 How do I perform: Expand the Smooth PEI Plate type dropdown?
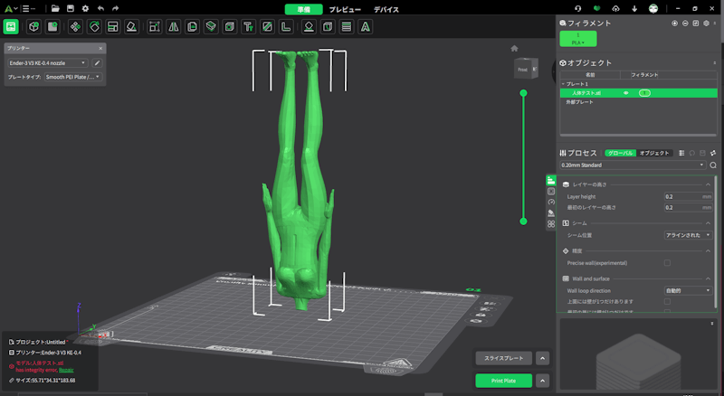click(x=75, y=78)
